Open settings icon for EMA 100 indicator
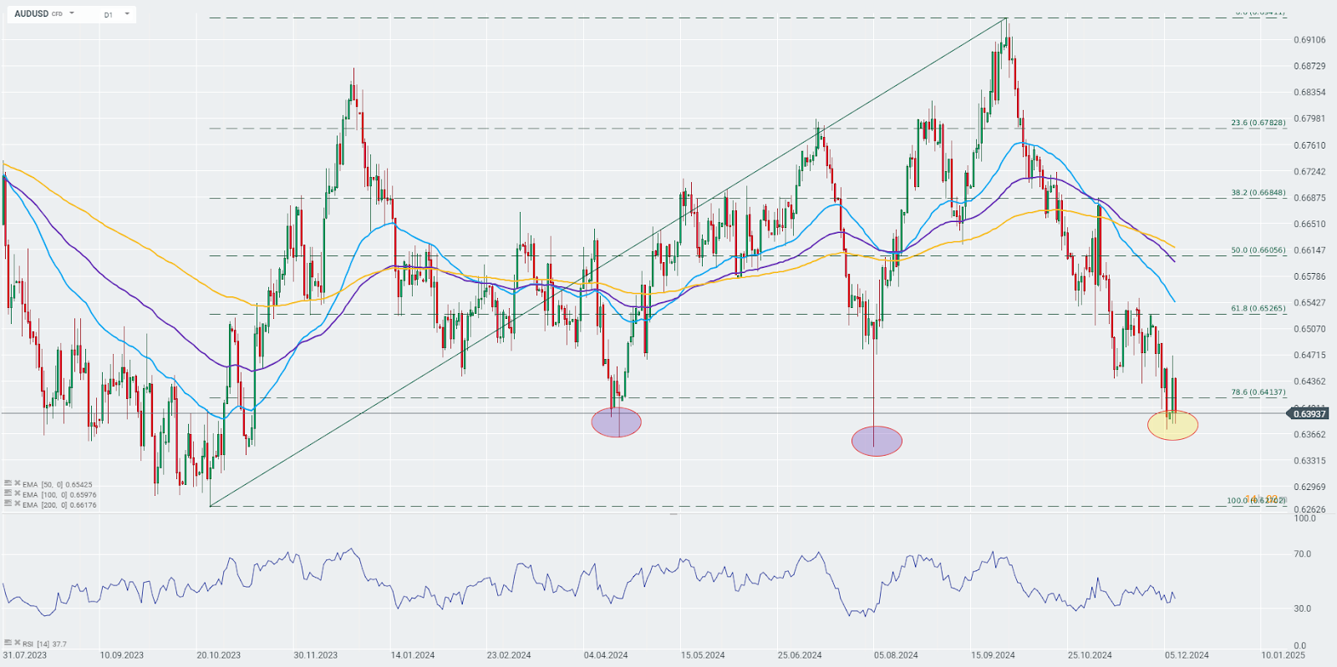 pyautogui.click(x=8, y=493)
